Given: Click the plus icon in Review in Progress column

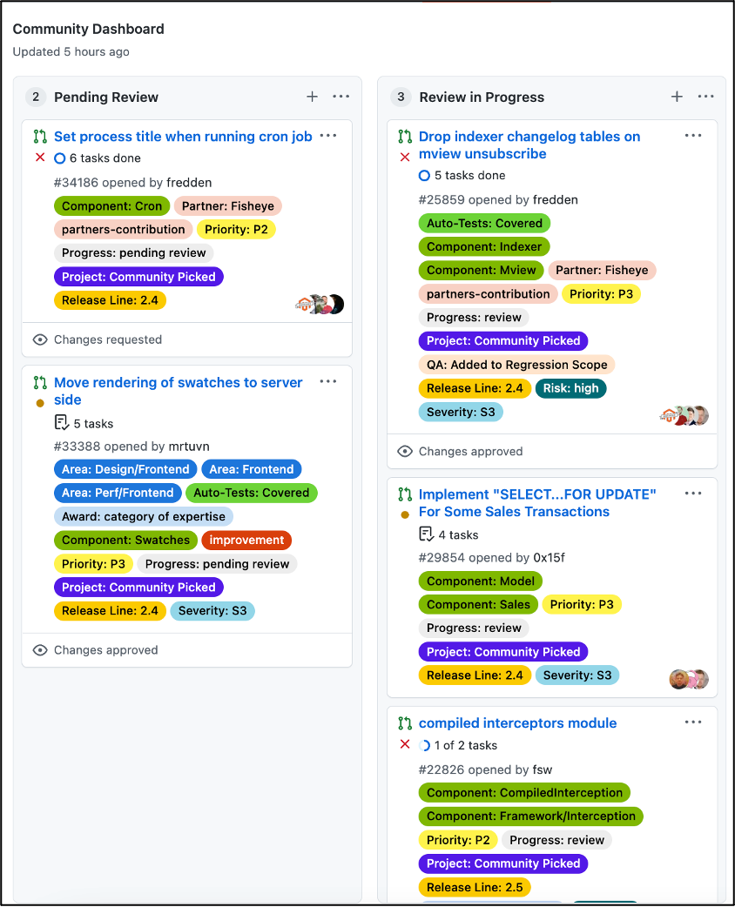Looking at the screenshot, I should coord(677,97).
